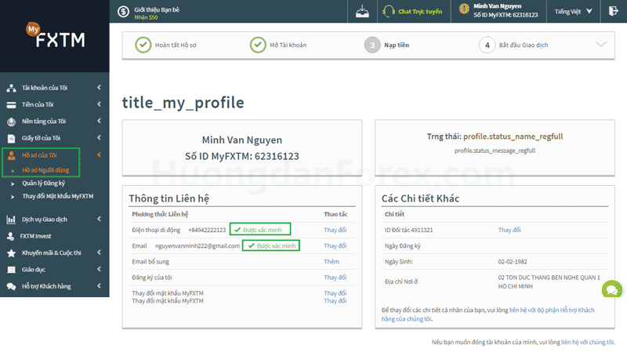This screenshot has height=356, width=627.
Task: Click Thêm for Email bổ sung
Action: (332, 262)
